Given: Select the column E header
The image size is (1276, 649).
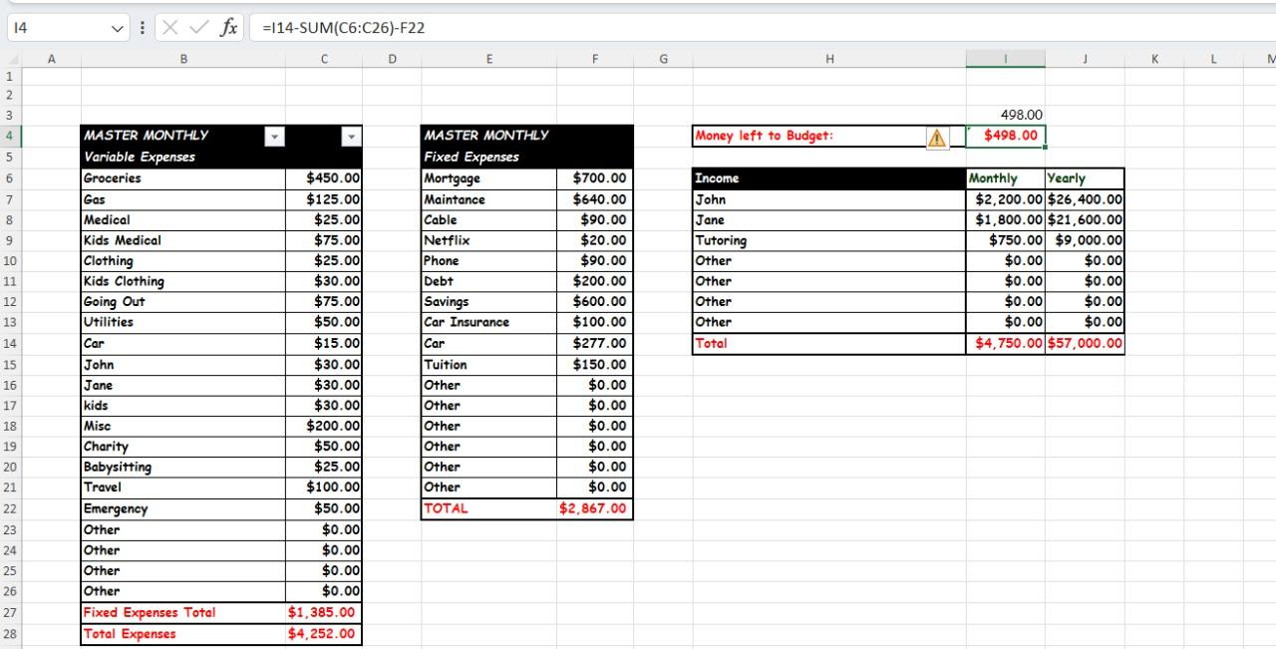Looking at the screenshot, I should click(489, 60).
